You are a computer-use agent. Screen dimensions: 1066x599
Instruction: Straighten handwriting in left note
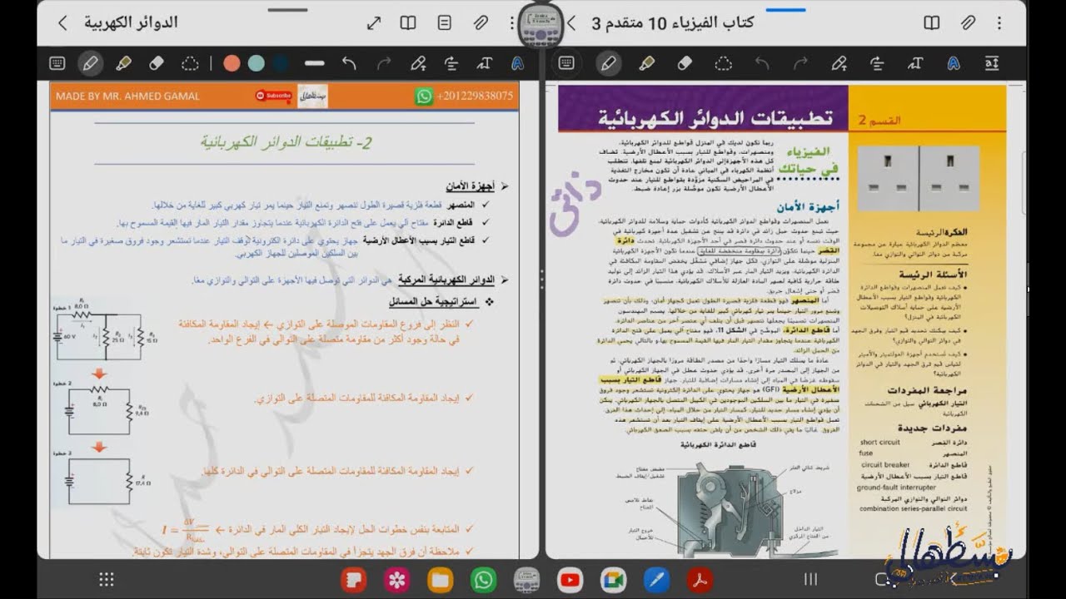coord(451,63)
